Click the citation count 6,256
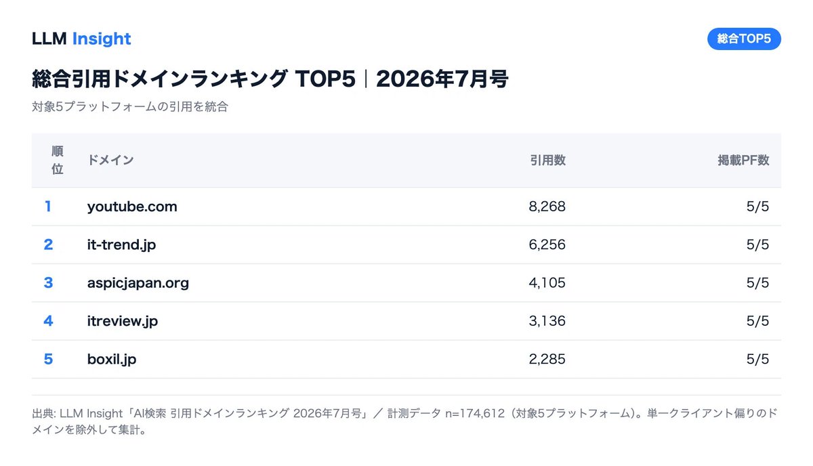This screenshot has width=813, height=466. (547, 245)
